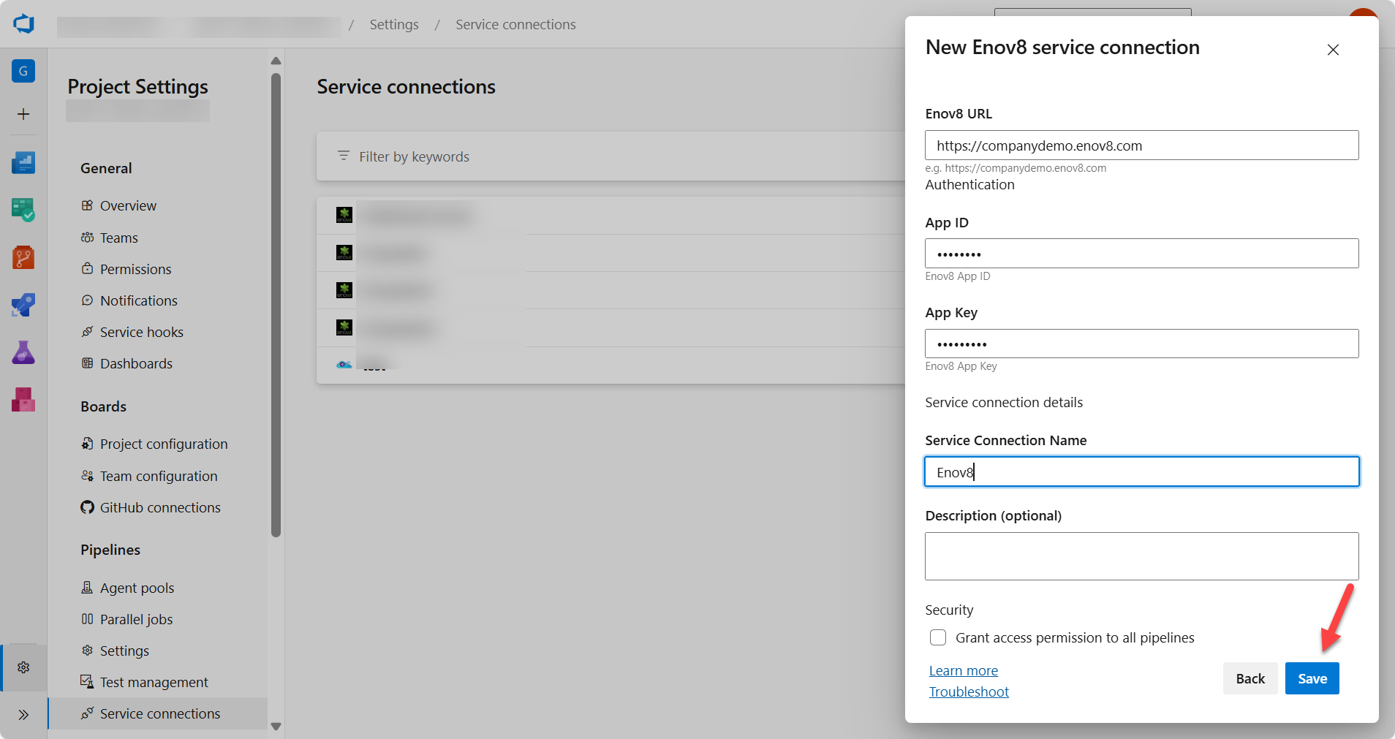Image resolution: width=1395 pixels, height=739 pixels.
Task: Click Service connections breadcrumb
Action: (x=515, y=24)
